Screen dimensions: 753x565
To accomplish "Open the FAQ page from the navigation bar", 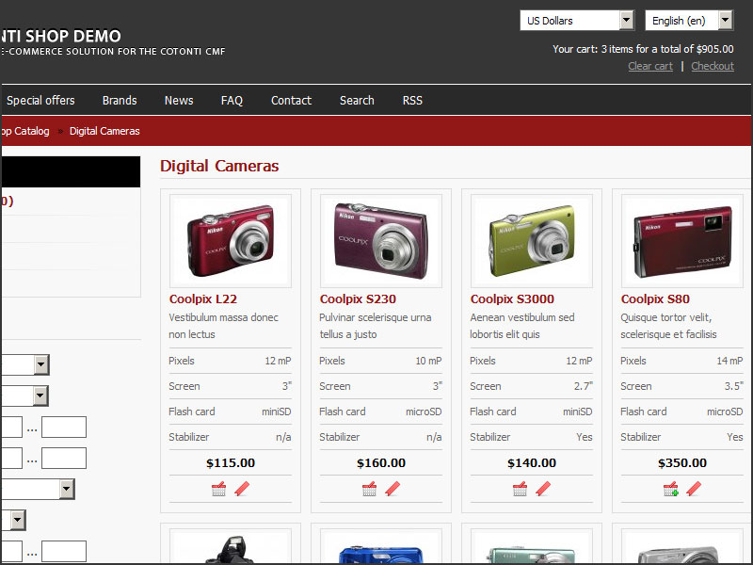I will (x=232, y=101).
